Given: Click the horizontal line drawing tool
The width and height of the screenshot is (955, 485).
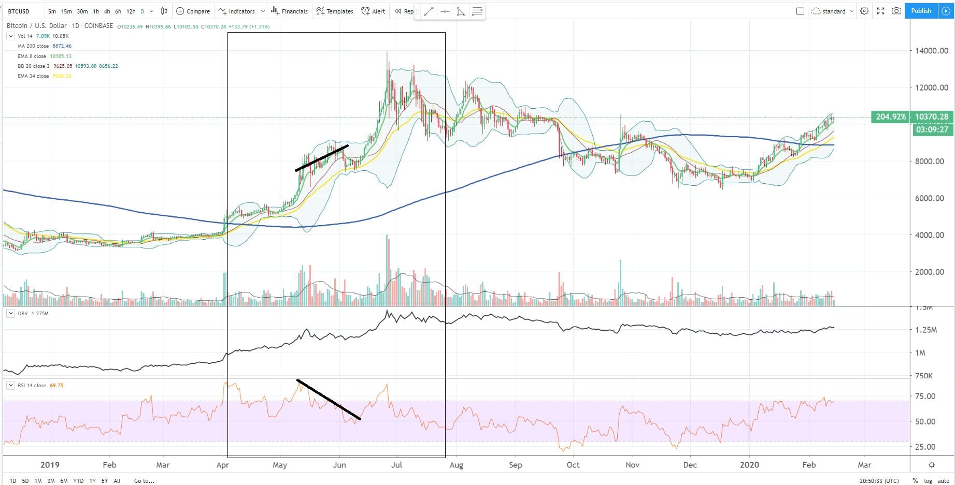Looking at the screenshot, I should [445, 11].
